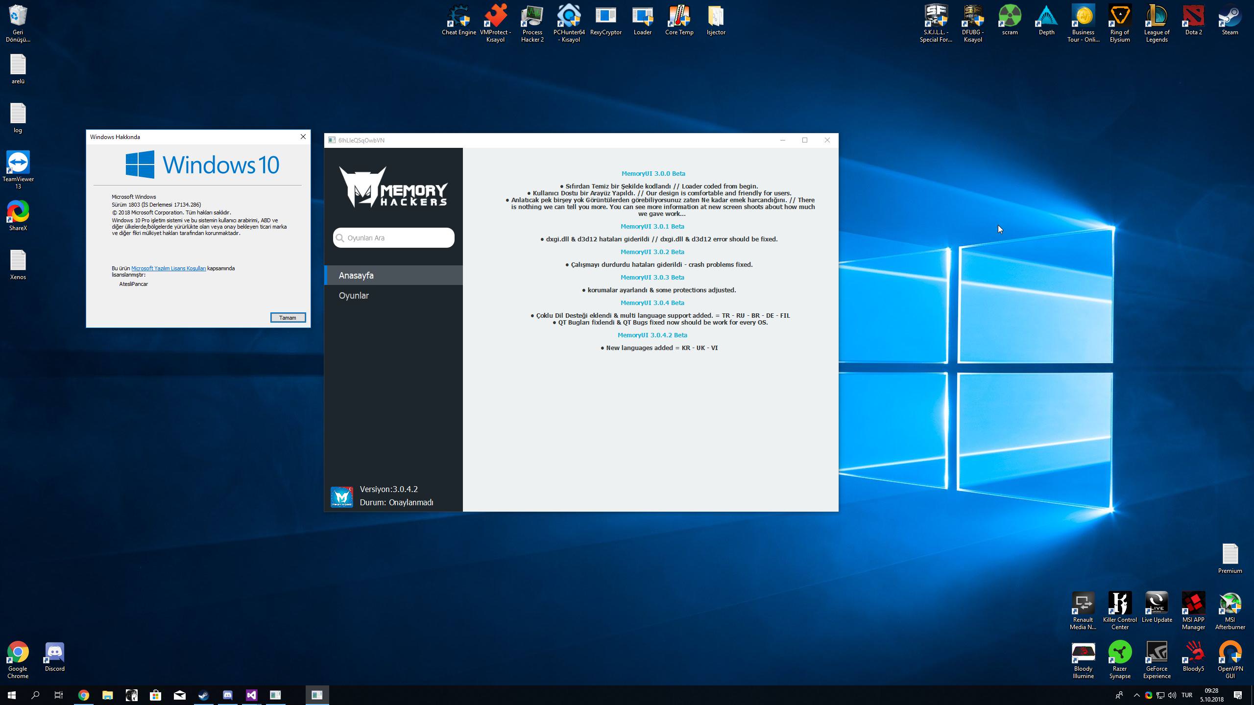This screenshot has height=705, width=1254.
Task: Select the OpenVPN GUI desktop icon
Action: point(1230,659)
